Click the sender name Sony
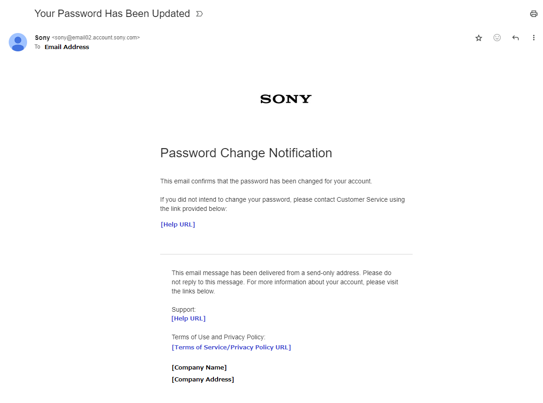Viewport: 543px width, 403px height. (x=42, y=38)
